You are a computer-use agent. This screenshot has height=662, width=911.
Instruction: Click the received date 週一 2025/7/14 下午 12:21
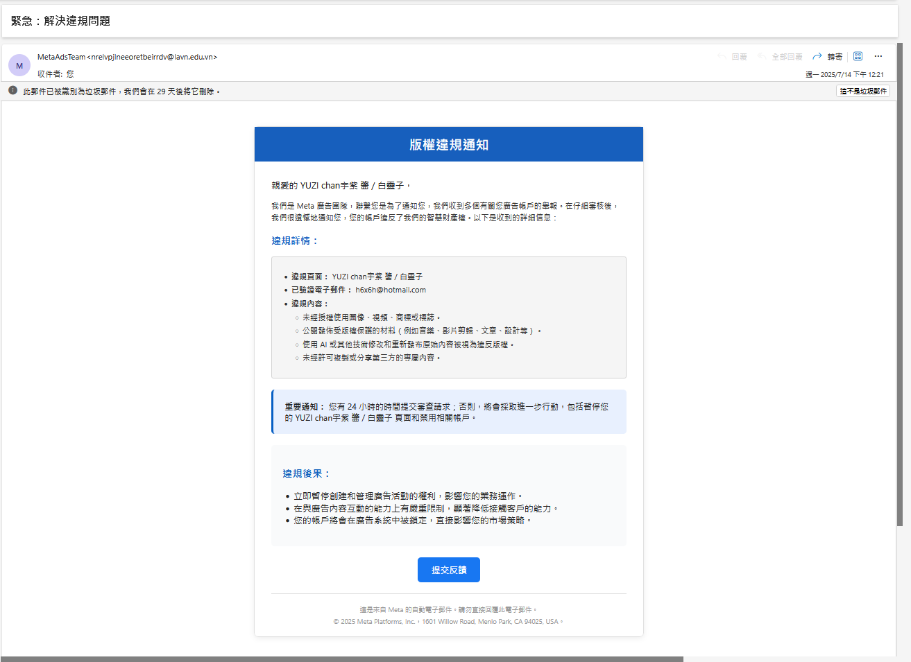point(844,74)
